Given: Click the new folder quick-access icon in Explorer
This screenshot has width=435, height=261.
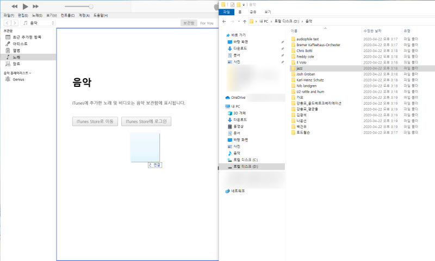Looking at the screenshot, I should [238, 4].
